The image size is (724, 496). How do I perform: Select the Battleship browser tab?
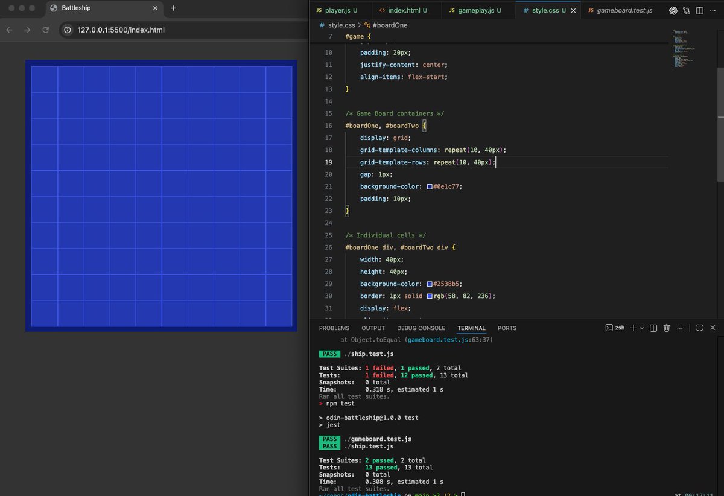tap(104, 8)
